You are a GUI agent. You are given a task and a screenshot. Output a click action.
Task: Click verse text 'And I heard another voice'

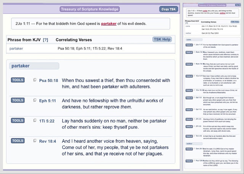pyautogui.click(x=115, y=147)
